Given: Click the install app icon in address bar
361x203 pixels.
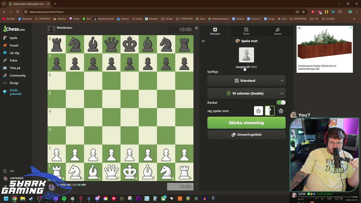Looking at the screenshot, I should pos(297,12).
